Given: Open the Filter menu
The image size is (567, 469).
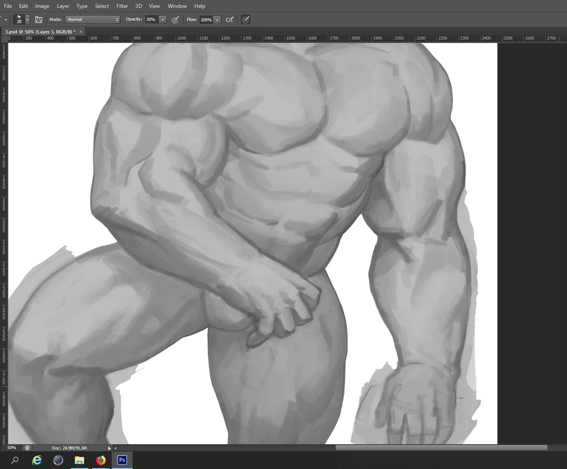Looking at the screenshot, I should [122, 6].
